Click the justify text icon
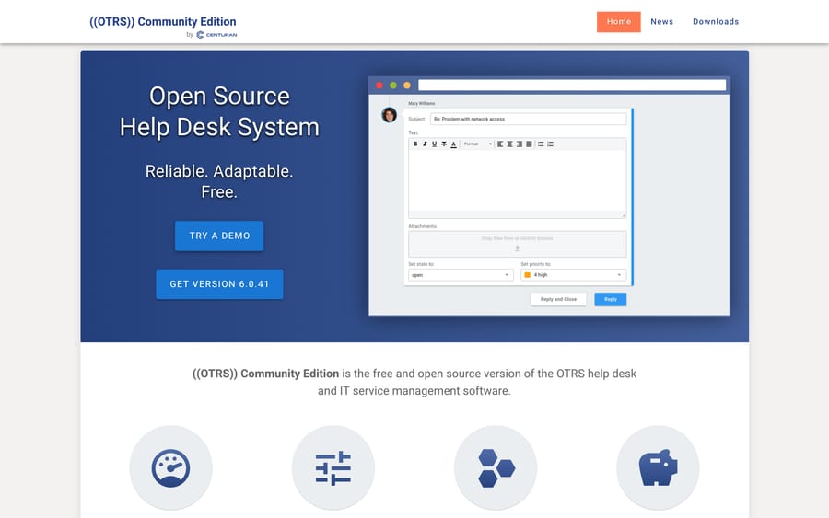Screen dimensions: 829x518 pos(529,144)
